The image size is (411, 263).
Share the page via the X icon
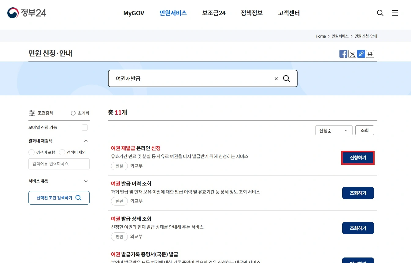(352, 54)
